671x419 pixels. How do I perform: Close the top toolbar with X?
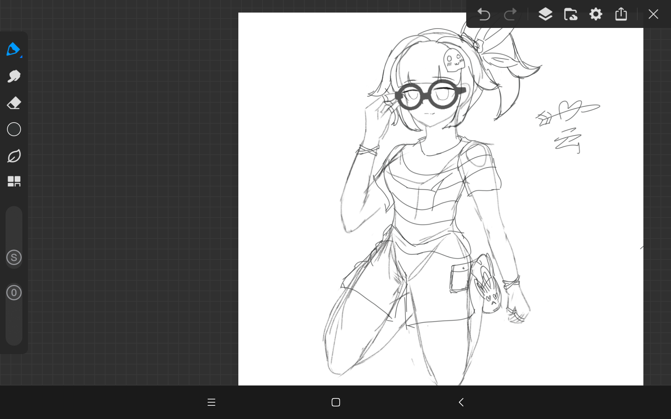click(x=653, y=14)
